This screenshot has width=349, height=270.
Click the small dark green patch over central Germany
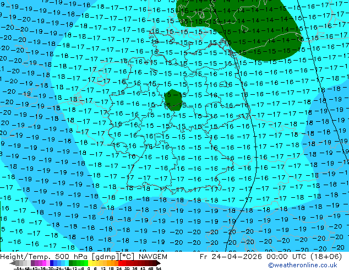[x=173, y=100]
